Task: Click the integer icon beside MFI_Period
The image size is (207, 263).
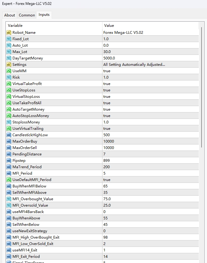Action: pos(9,173)
